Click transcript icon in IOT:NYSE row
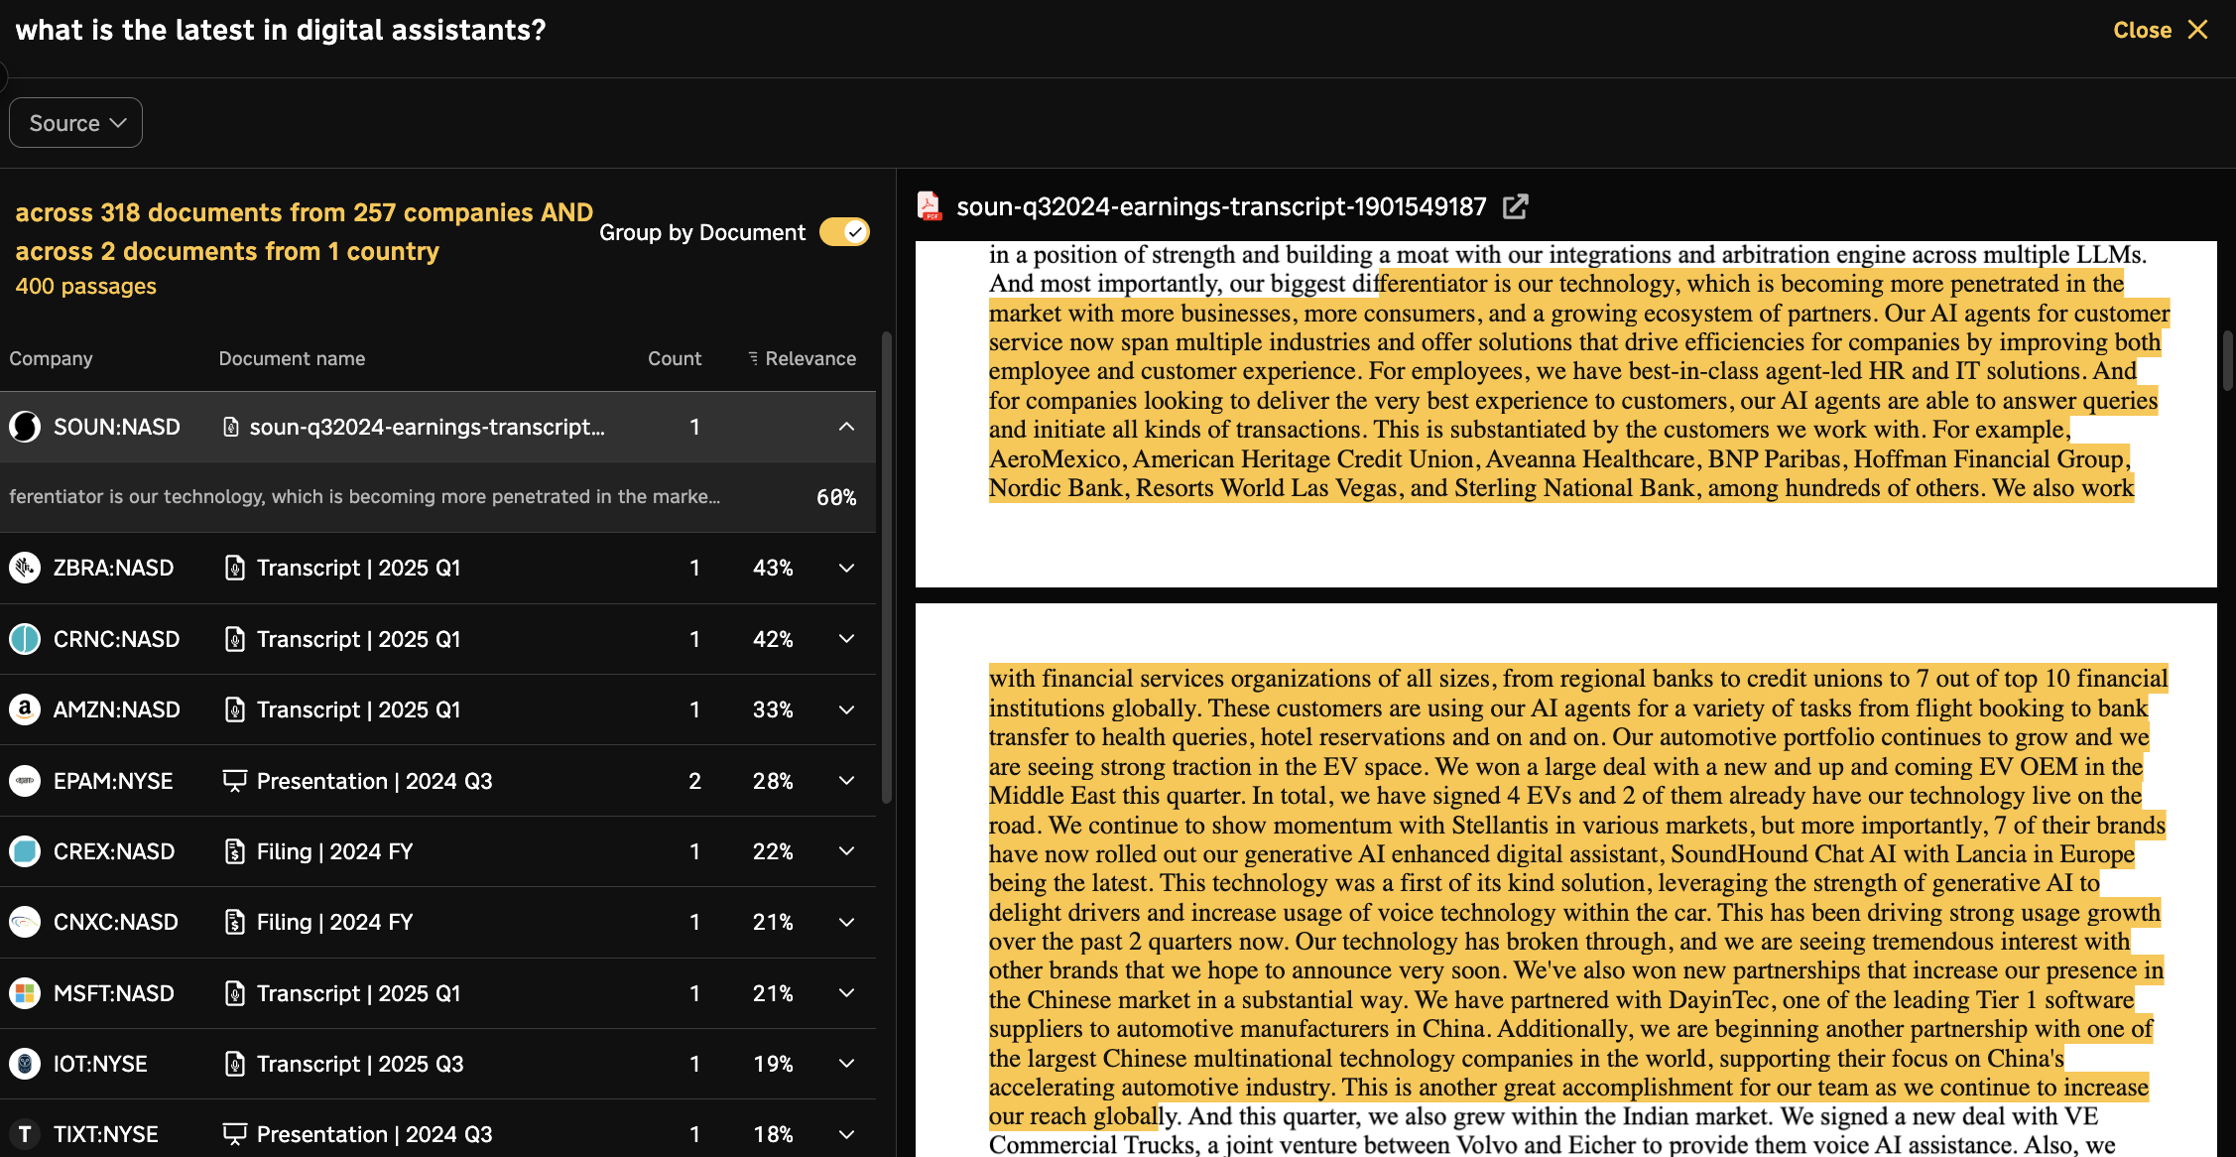This screenshot has width=2236, height=1157. (x=234, y=1064)
